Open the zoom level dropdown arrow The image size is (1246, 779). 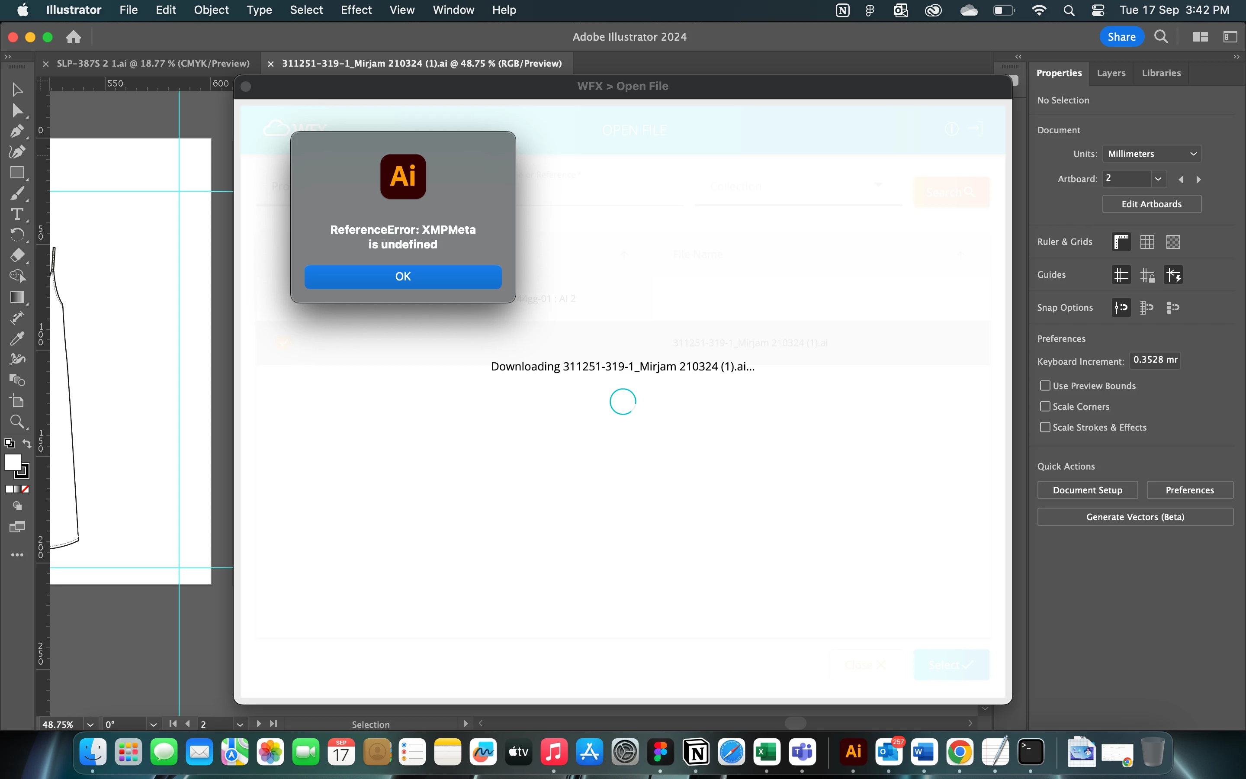pos(90,724)
